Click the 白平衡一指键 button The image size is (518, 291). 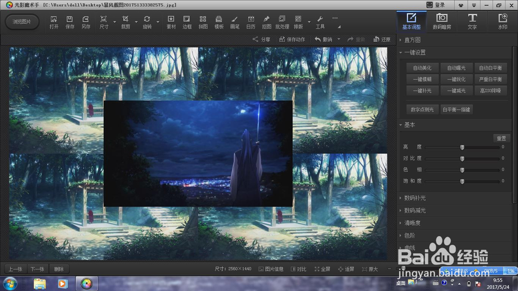pyautogui.click(x=456, y=110)
